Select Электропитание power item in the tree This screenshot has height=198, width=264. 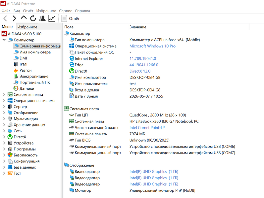pyautogui.click(x=34, y=76)
